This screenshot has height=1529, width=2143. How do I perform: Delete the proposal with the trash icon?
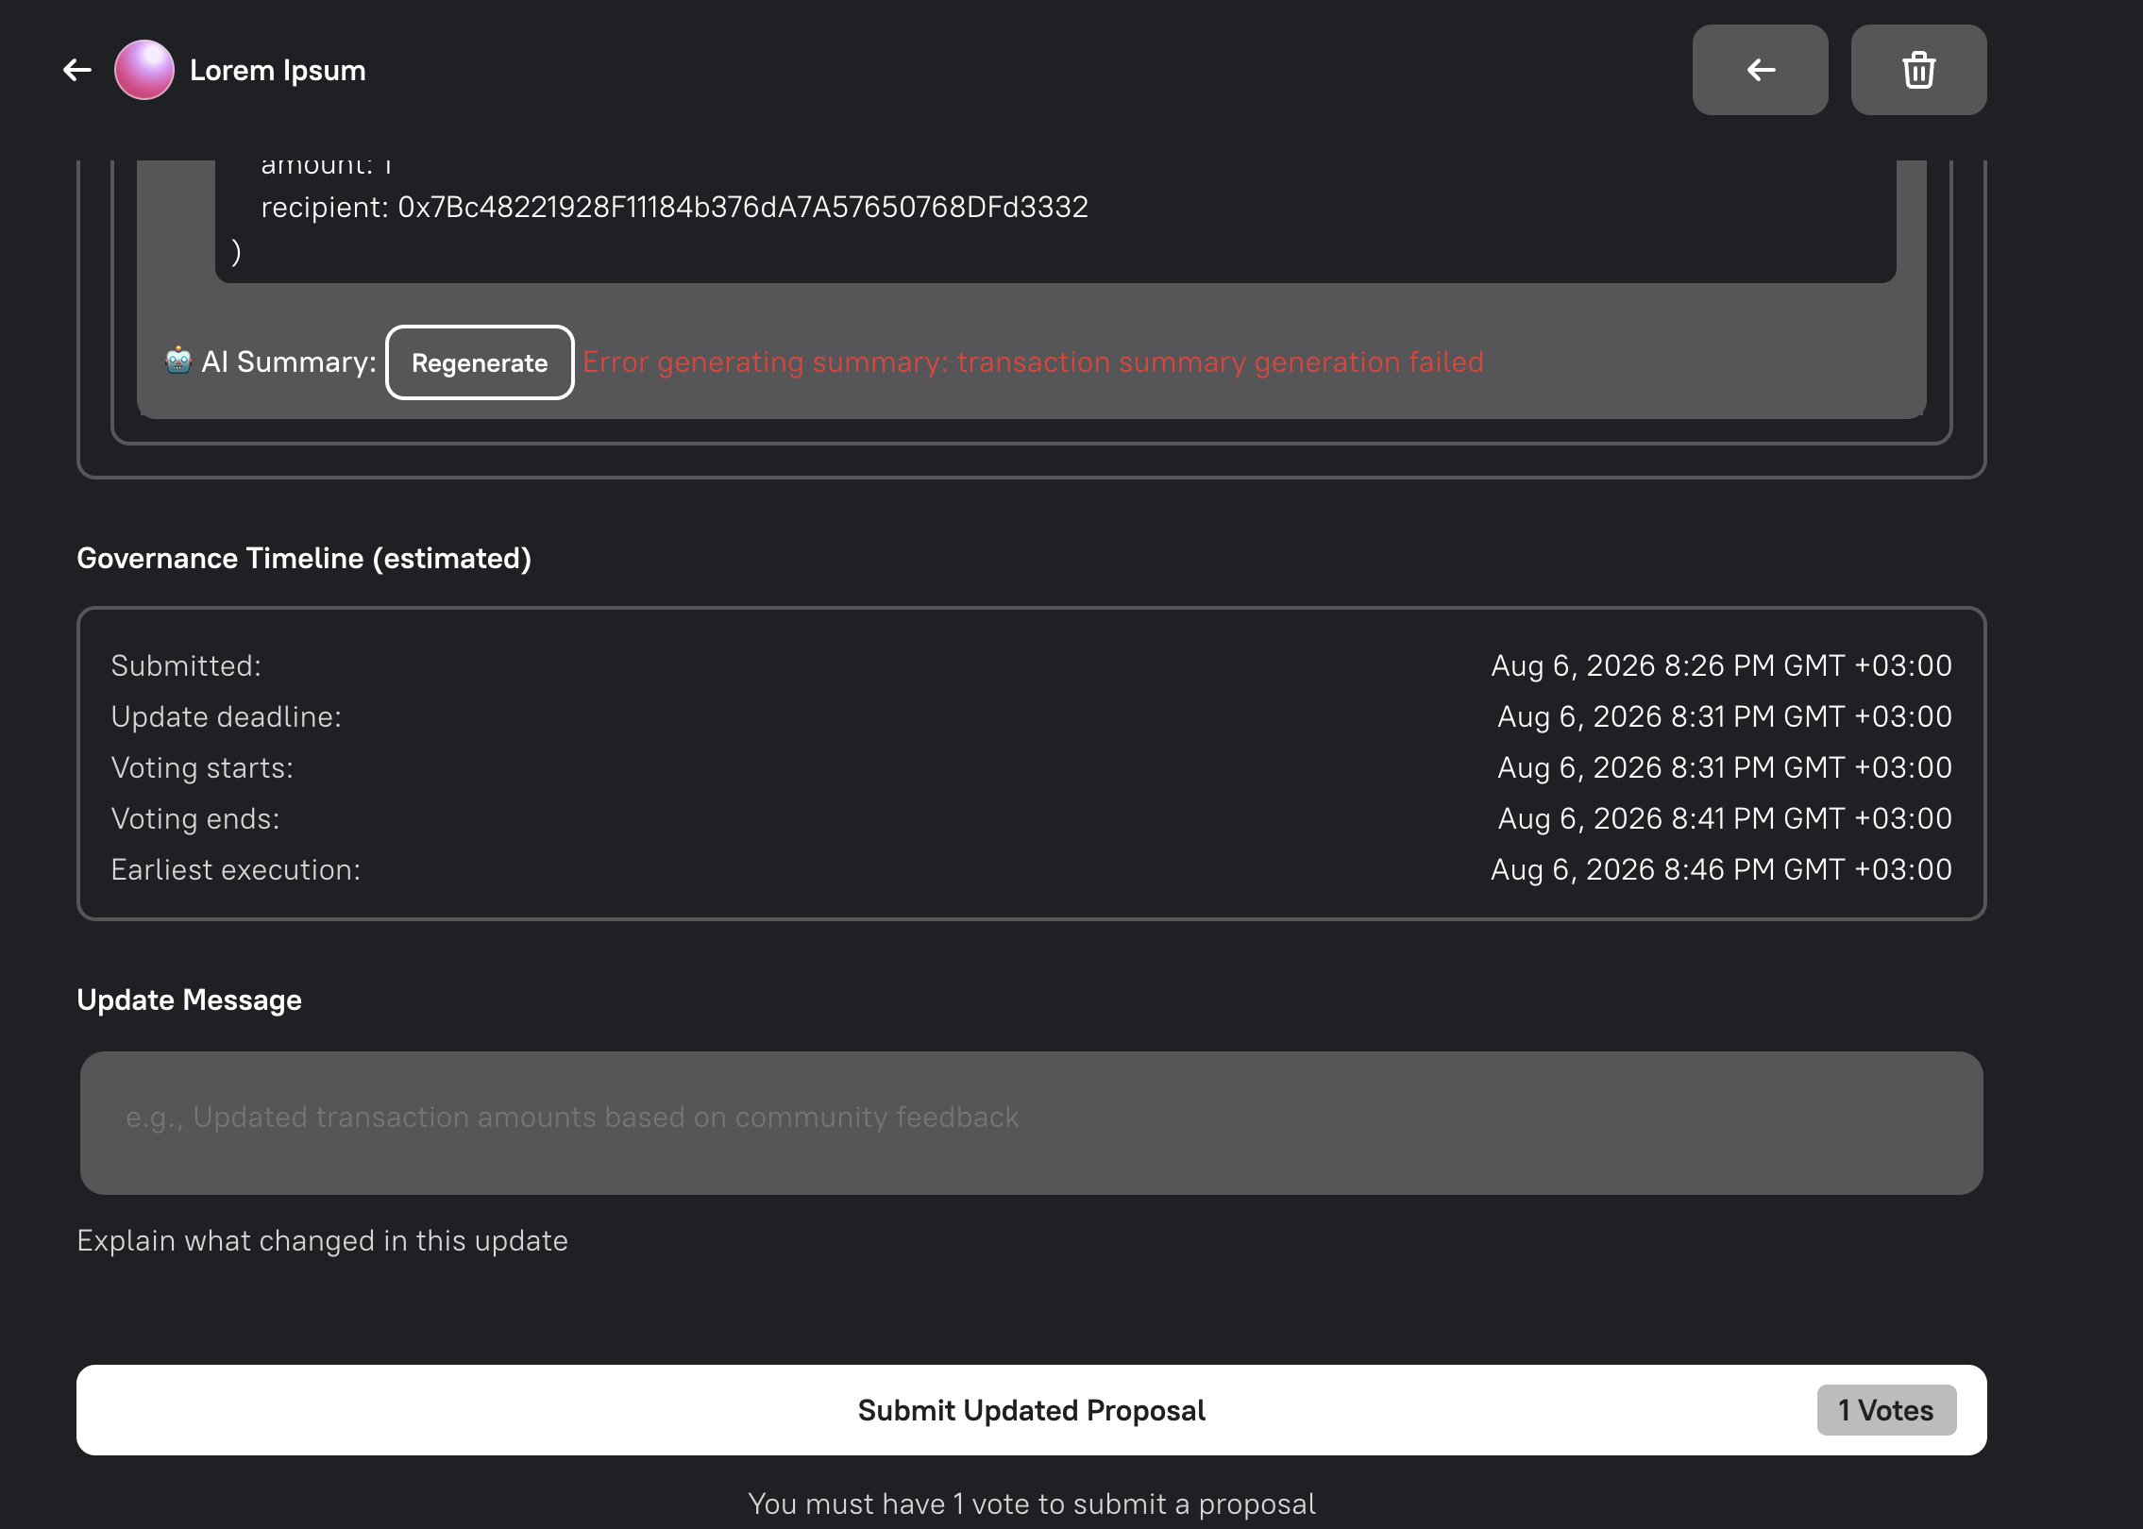coord(1918,70)
